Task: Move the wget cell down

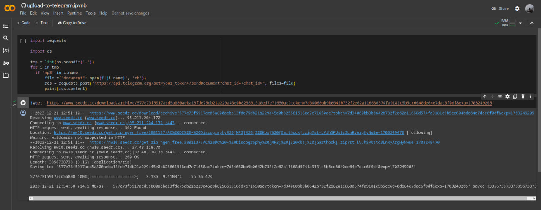Action: [492, 97]
